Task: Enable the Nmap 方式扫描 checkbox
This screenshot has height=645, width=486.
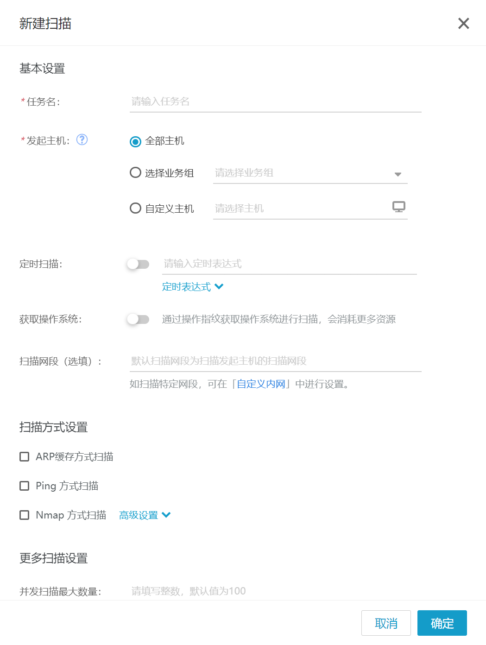Action: point(25,515)
